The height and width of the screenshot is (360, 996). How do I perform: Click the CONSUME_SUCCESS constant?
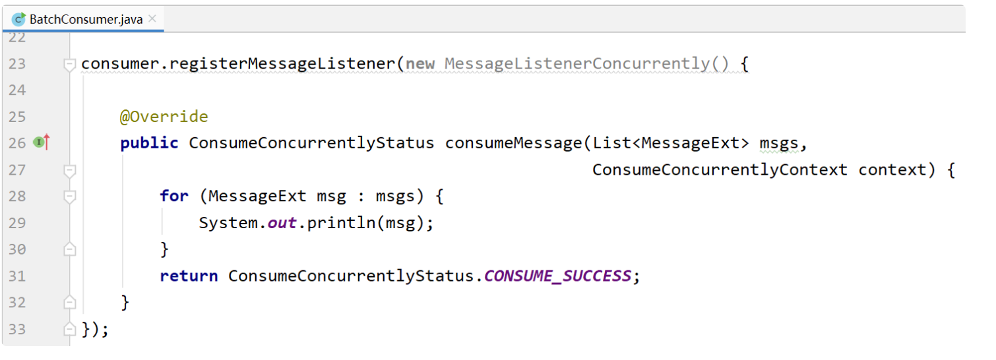[557, 276]
